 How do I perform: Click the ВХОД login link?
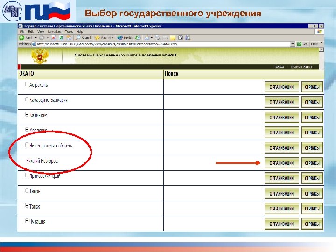[280, 67]
